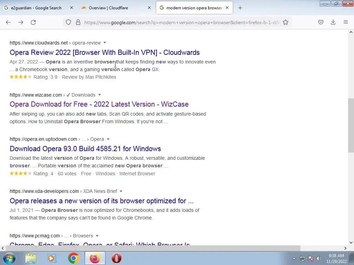Viewport: 354px width, 265px height.
Task: Expand the opera.en.uptodown.com result options arrow
Action: [108, 139]
